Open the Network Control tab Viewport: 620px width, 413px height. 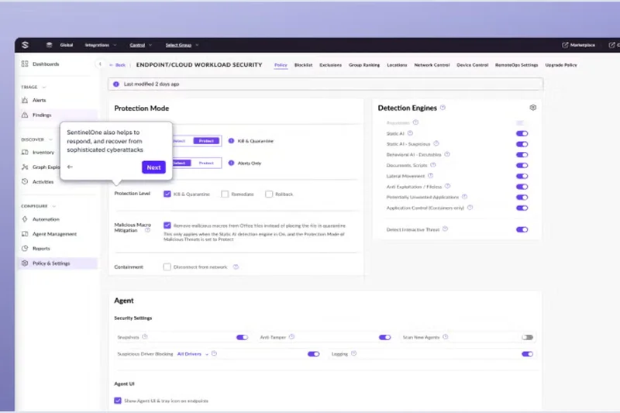pyautogui.click(x=432, y=65)
